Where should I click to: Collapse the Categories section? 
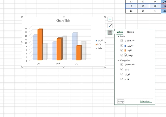(118, 60)
